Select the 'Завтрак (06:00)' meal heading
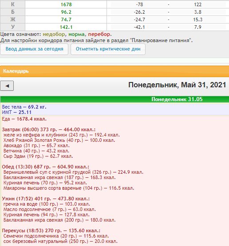 pyautogui.click(x=49, y=129)
